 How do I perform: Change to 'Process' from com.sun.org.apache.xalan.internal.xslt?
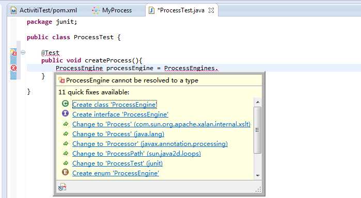coord(161,124)
